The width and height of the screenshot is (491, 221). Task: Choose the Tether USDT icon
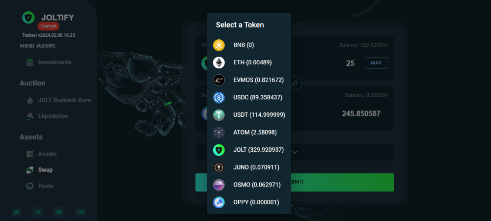point(219,115)
